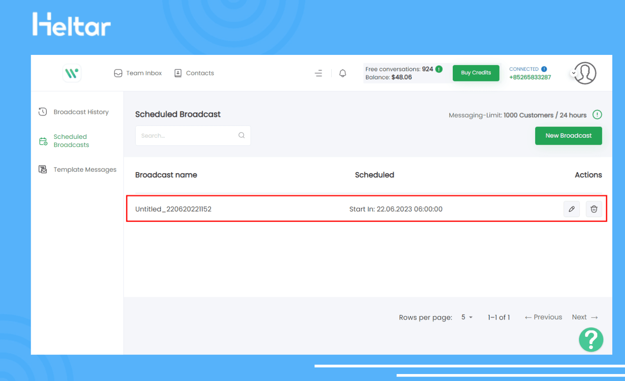Click the green W app logo
This screenshot has width=625, height=381.
(72, 73)
